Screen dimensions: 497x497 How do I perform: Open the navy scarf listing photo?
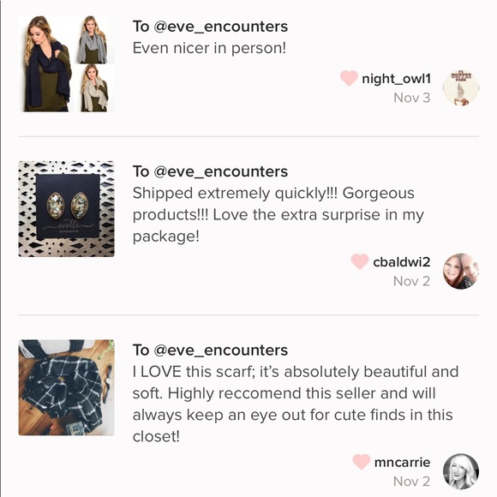(47, 63)
